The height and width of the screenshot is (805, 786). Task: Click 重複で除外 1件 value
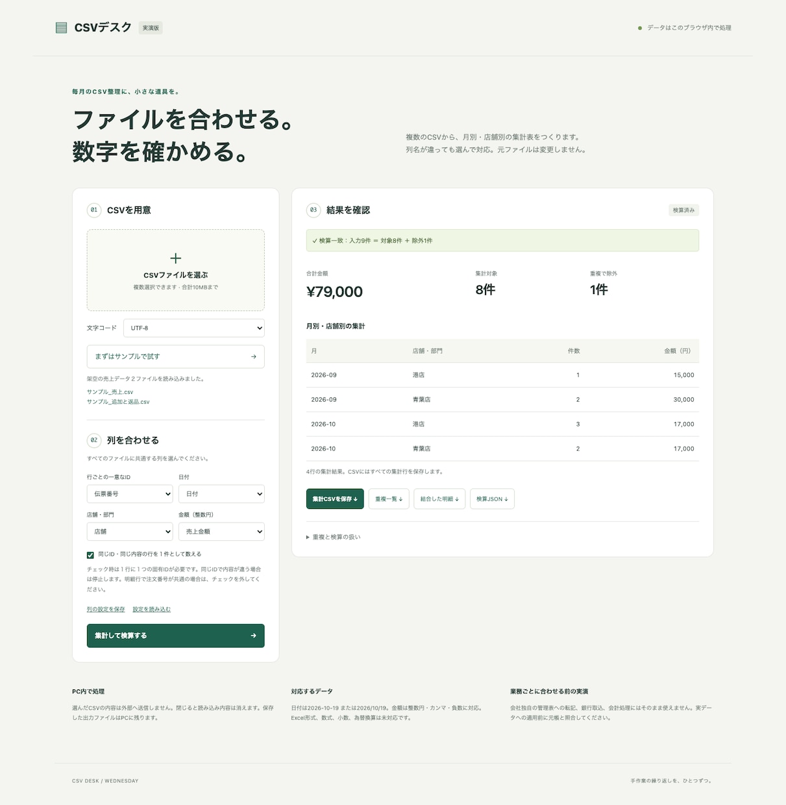pos(598,290)
